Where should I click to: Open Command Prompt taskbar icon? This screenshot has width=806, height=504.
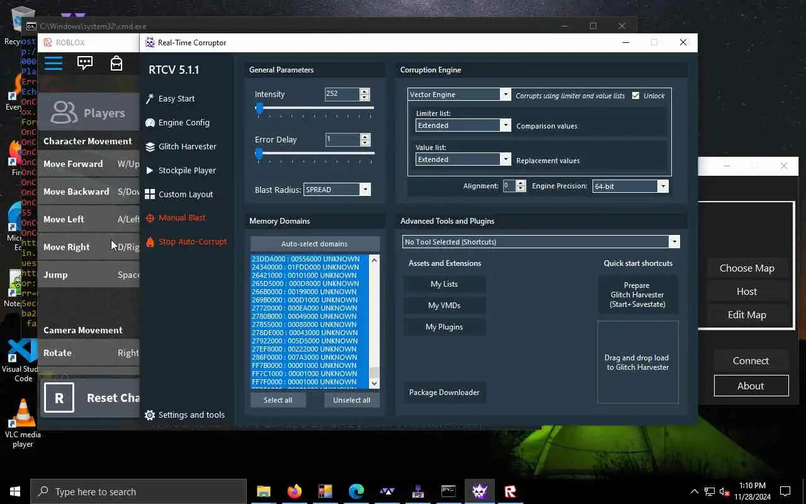448,491
